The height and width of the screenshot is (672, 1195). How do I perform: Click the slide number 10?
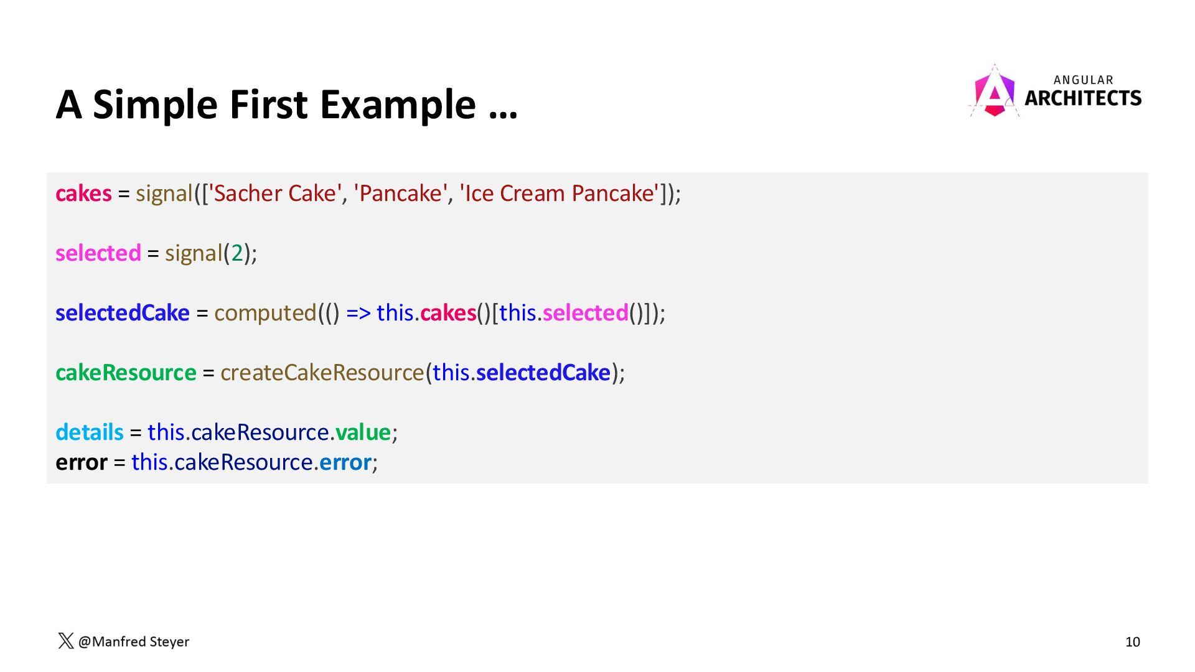1133,642
